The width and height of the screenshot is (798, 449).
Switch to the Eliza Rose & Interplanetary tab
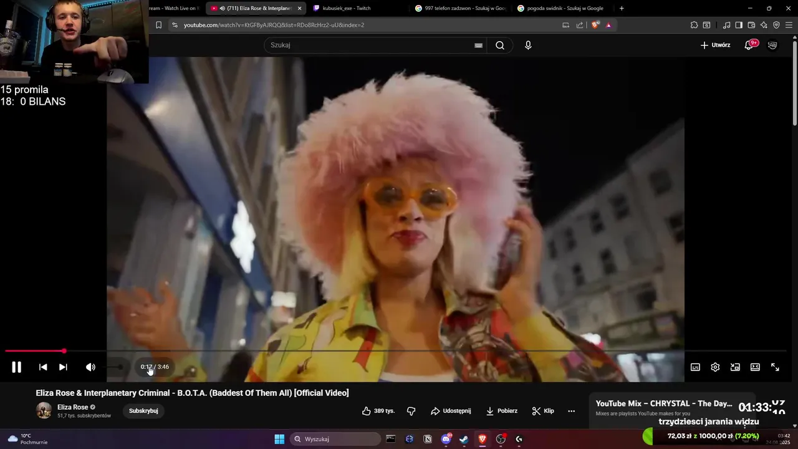coord(255,8)
